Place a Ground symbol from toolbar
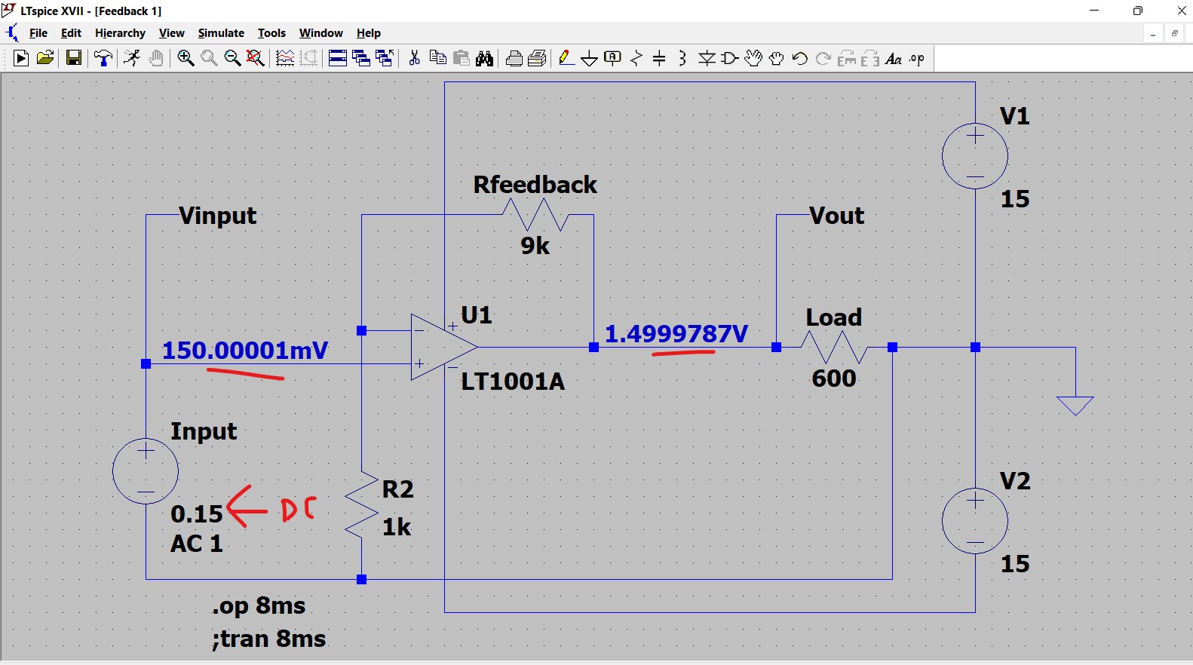The image size is (1193, 665). [x=590, y=58]
